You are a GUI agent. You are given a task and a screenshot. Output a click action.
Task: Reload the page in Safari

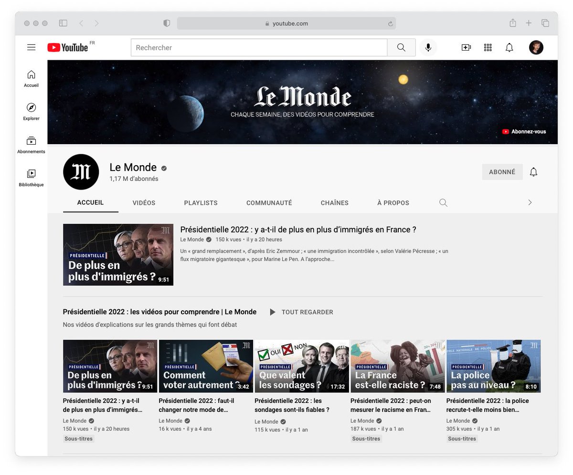click(390, 23)
